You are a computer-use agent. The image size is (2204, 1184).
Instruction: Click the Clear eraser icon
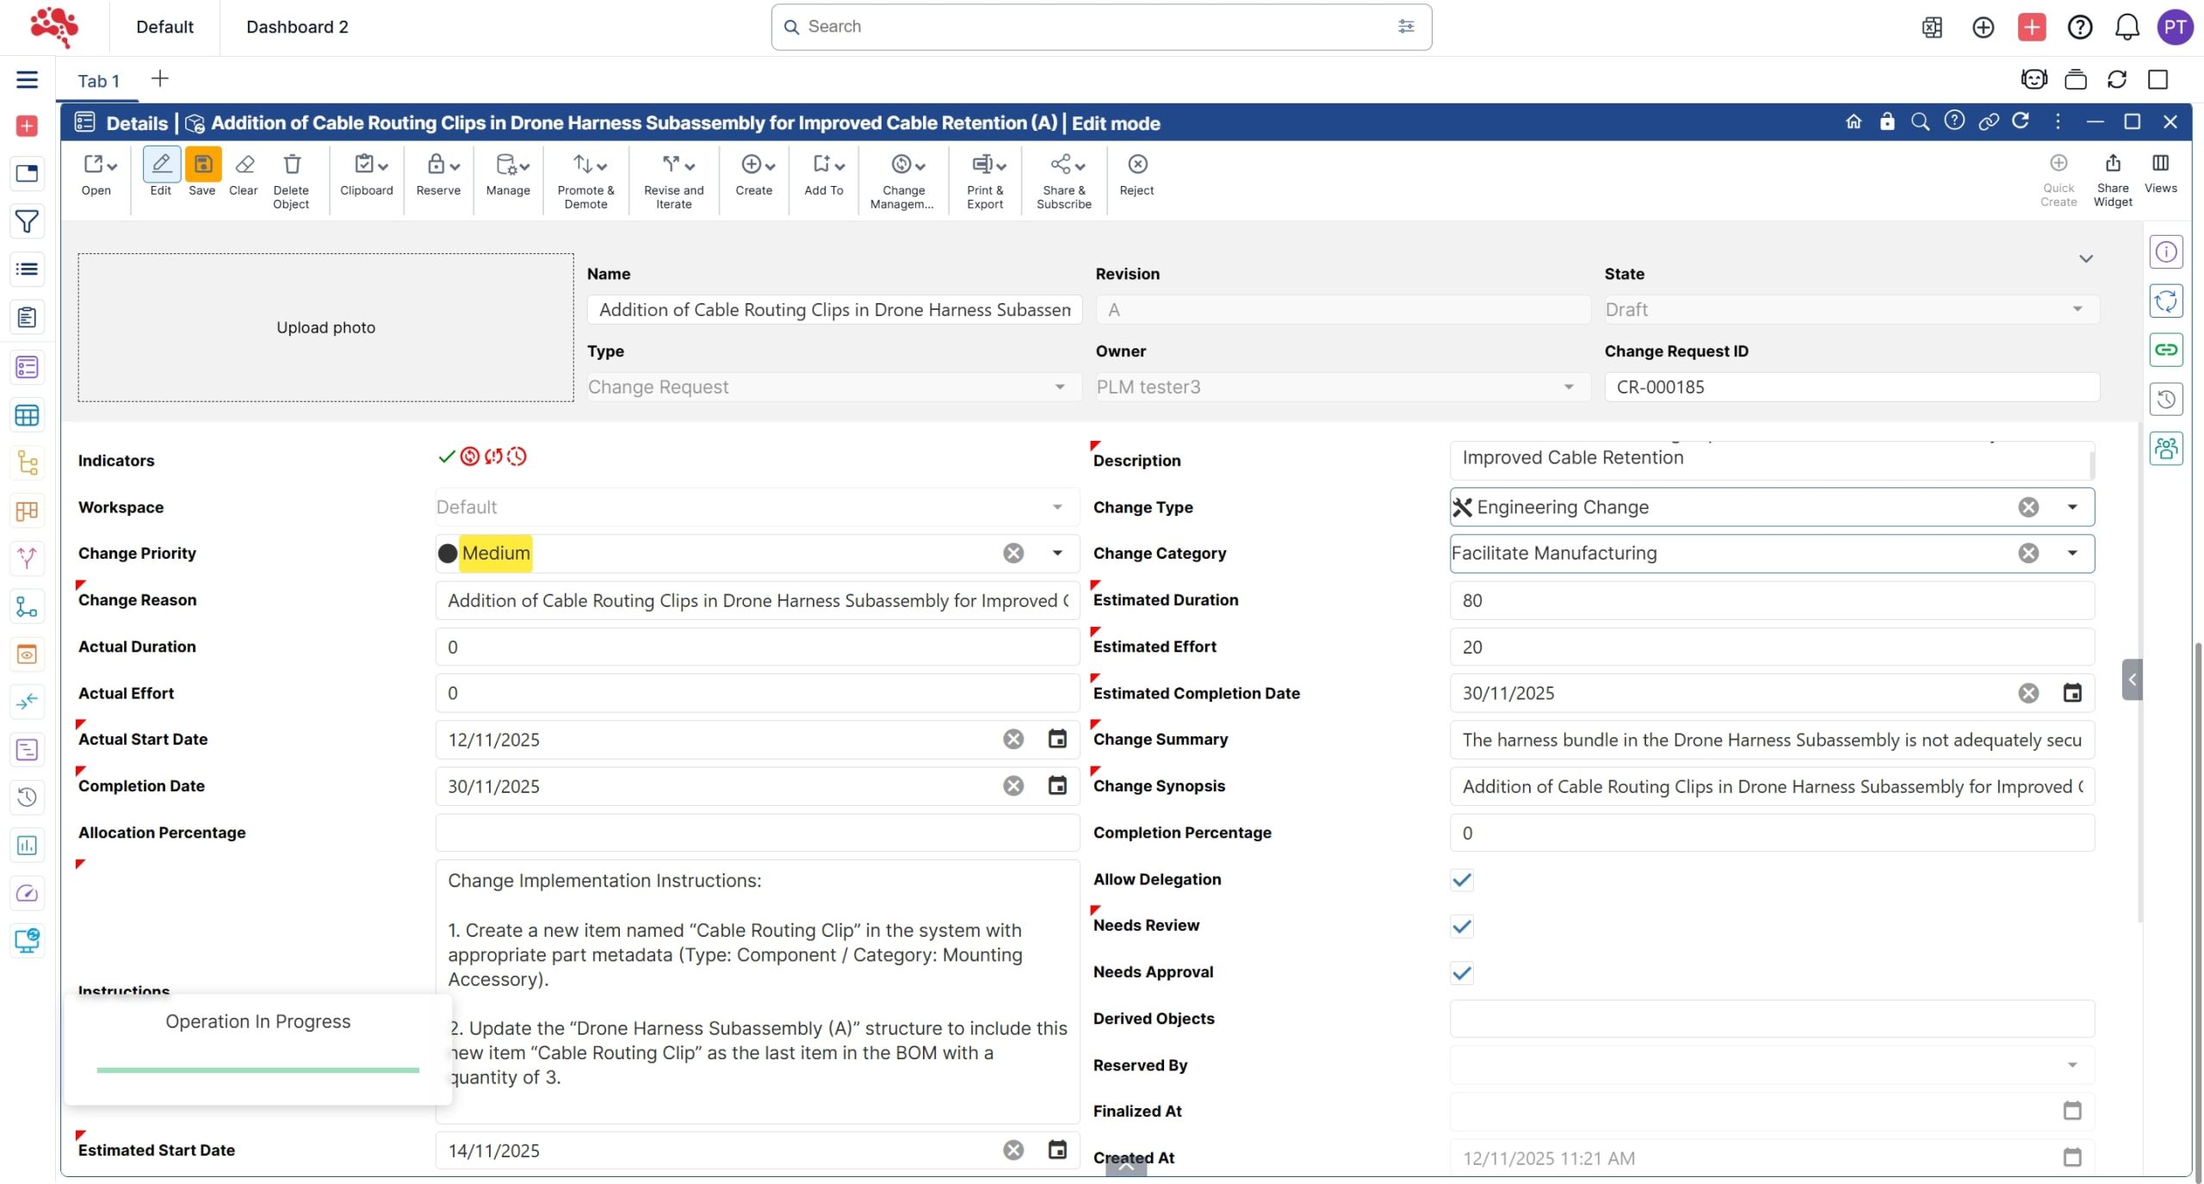244,164
